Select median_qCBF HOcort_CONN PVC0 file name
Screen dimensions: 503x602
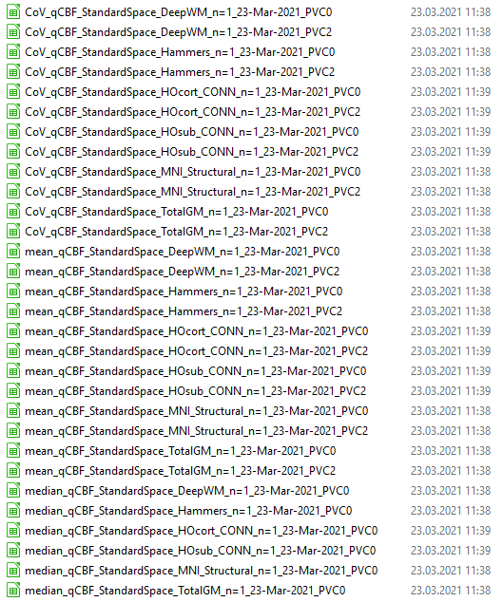(x=202, y=531)
